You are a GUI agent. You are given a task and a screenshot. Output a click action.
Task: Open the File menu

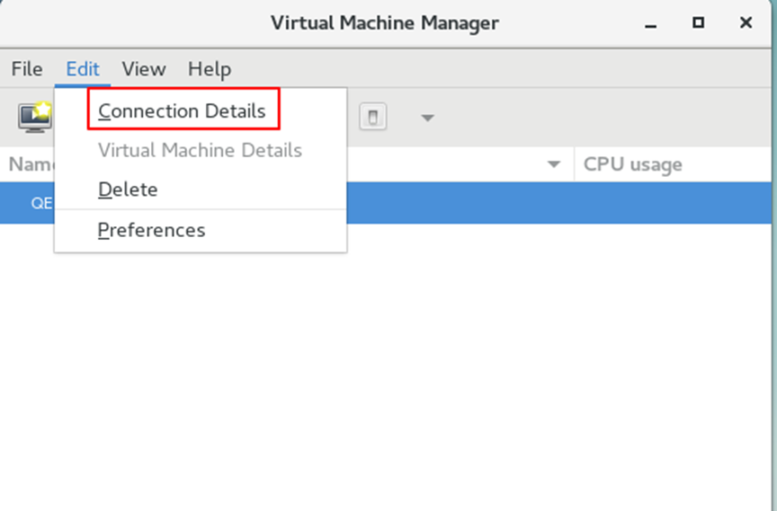point(27,69)
